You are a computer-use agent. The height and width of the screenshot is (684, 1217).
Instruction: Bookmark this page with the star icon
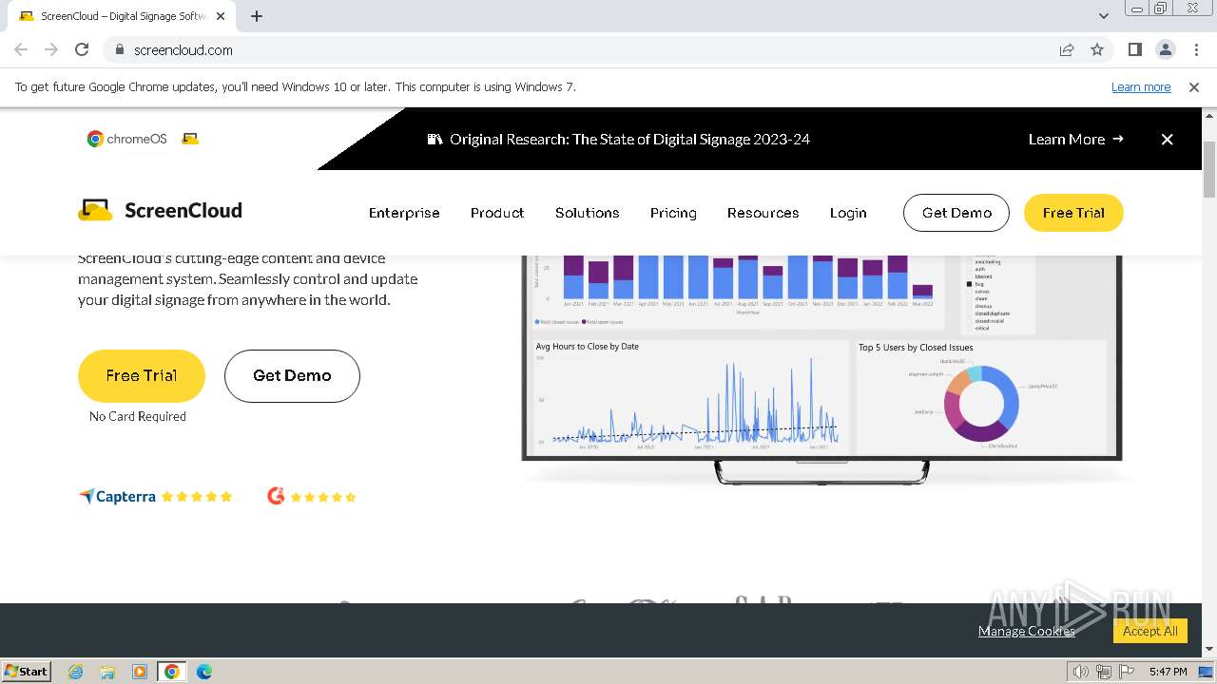1097,50
